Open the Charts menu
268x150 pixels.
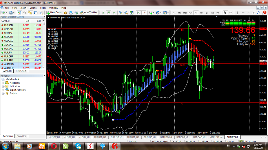[33, 8]
